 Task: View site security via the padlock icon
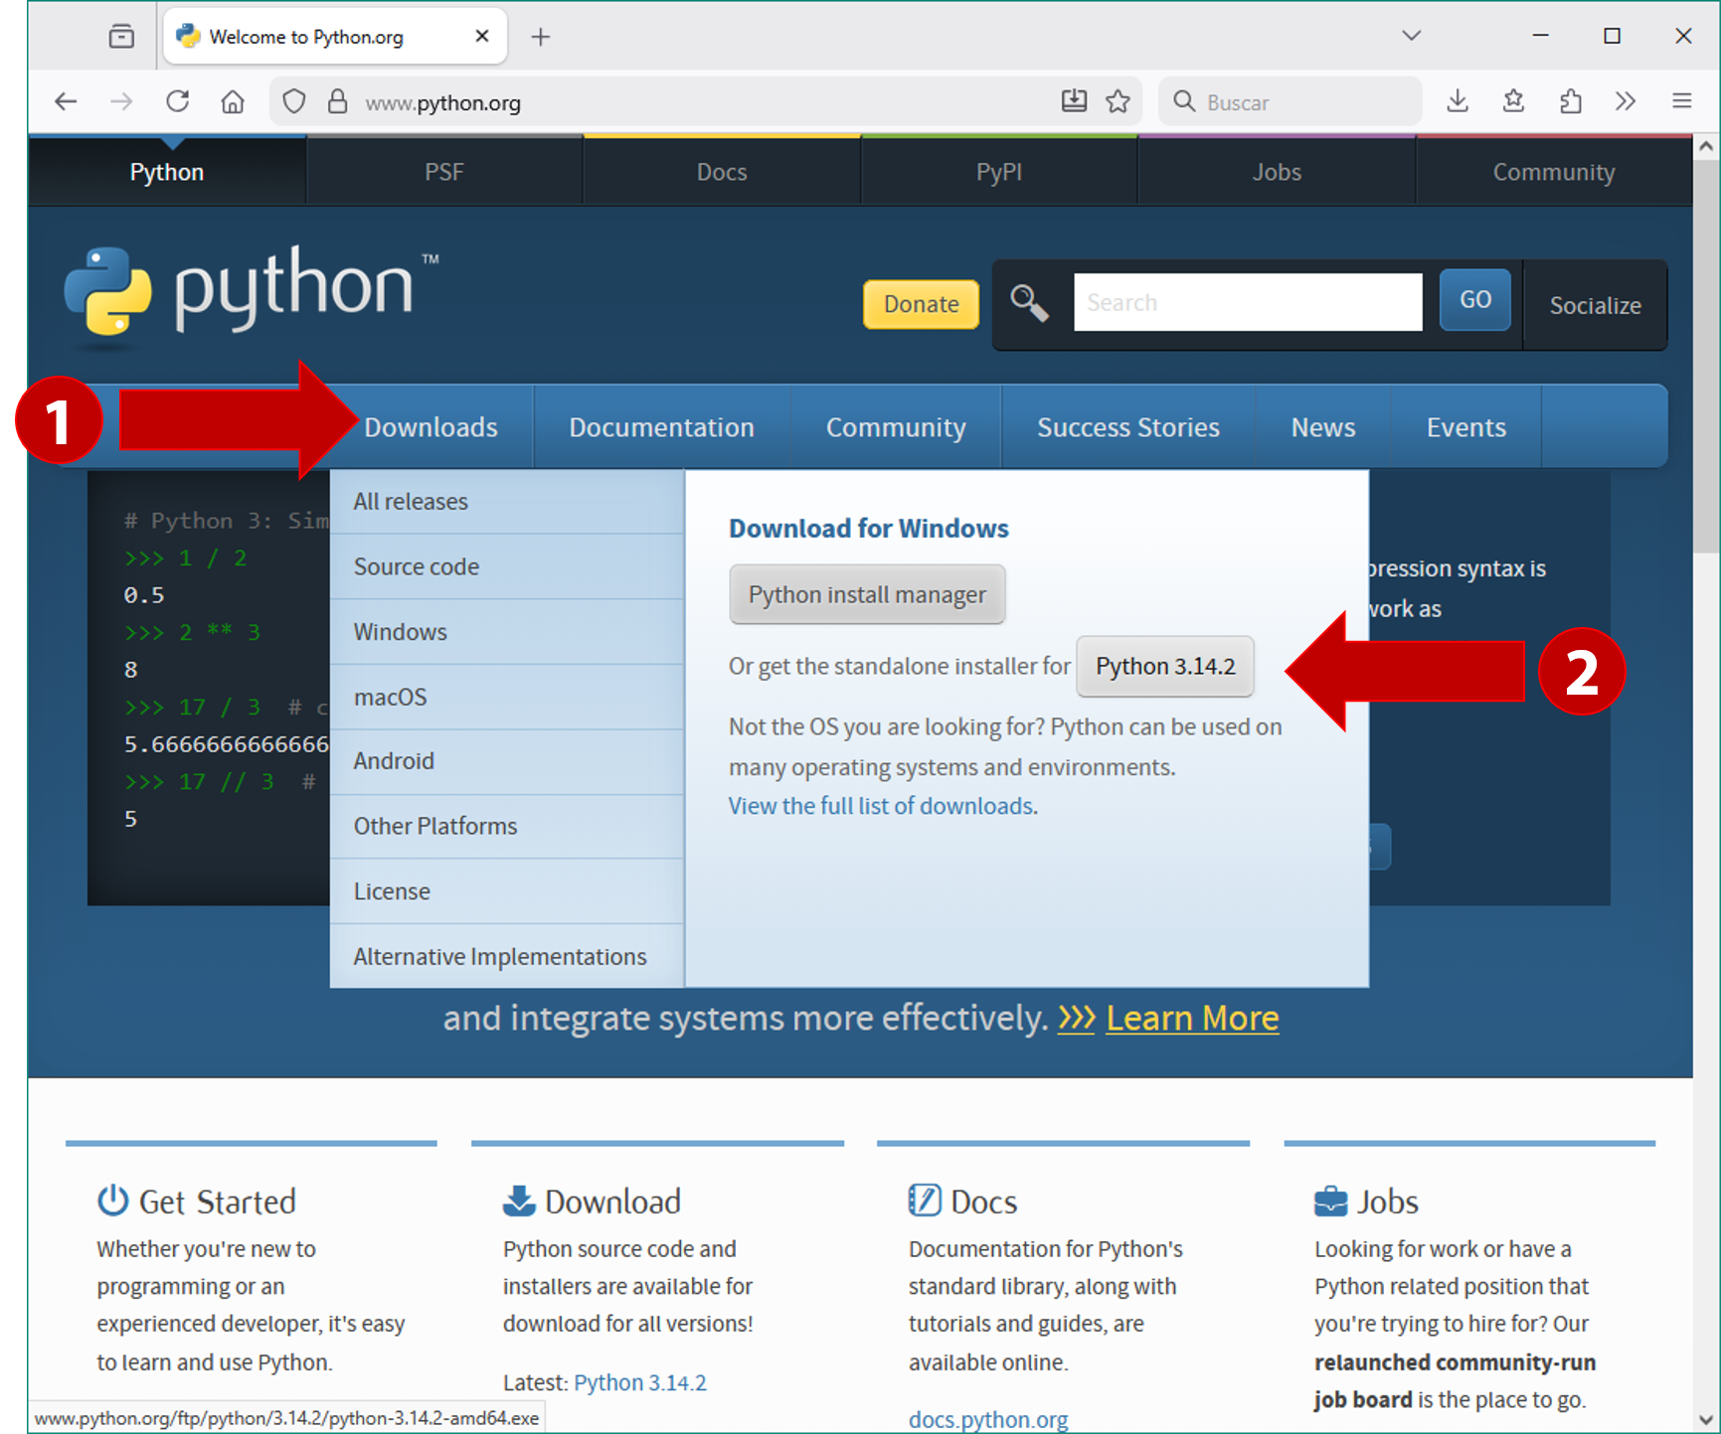pos(338,101)
